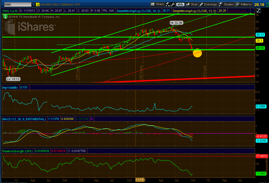This screenshot has height=183, width=269.
Task: Click the 13.865 relative strength green tag
Action: tap(261, 173)
